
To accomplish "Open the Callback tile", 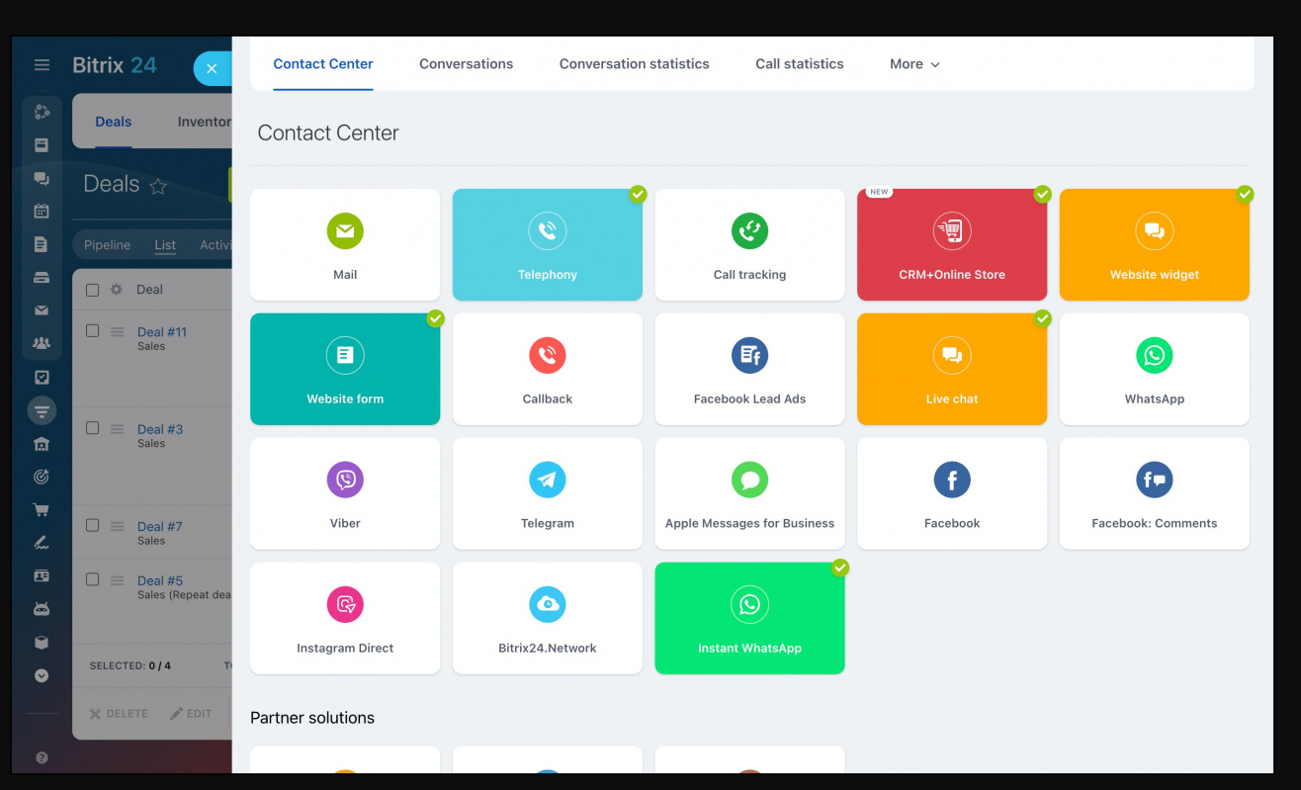I will [548, 369].
